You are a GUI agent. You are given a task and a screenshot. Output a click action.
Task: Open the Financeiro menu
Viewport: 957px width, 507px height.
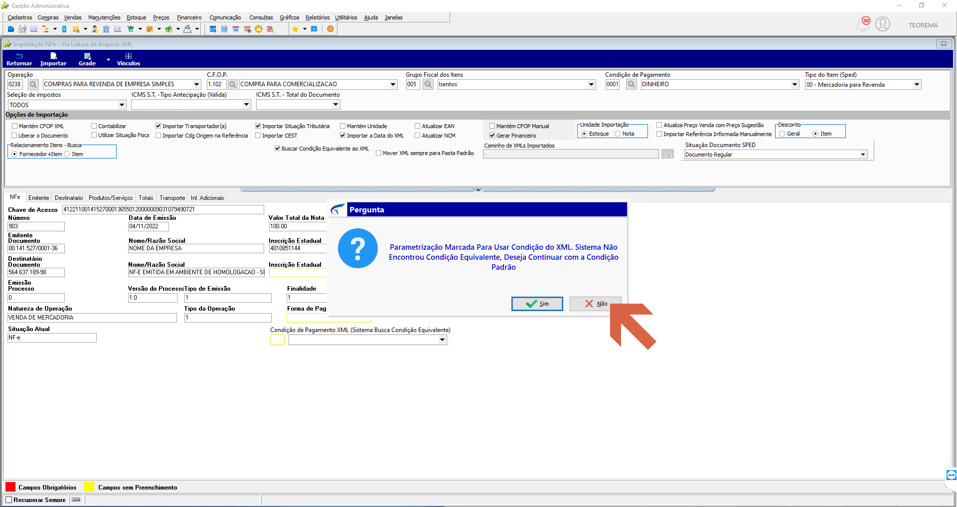[x=189, y=17]
